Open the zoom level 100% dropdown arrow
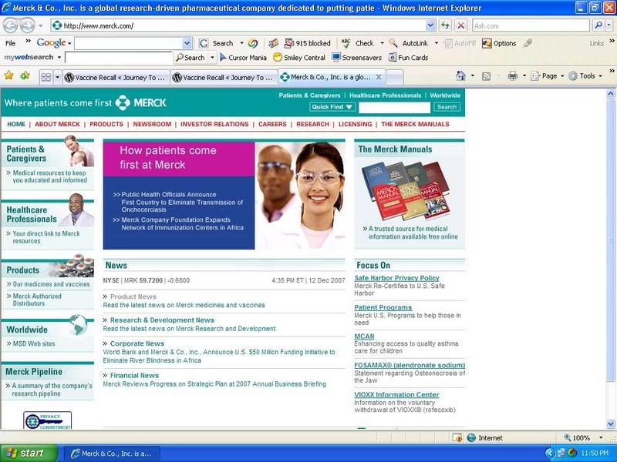 (x=601, y=437)
